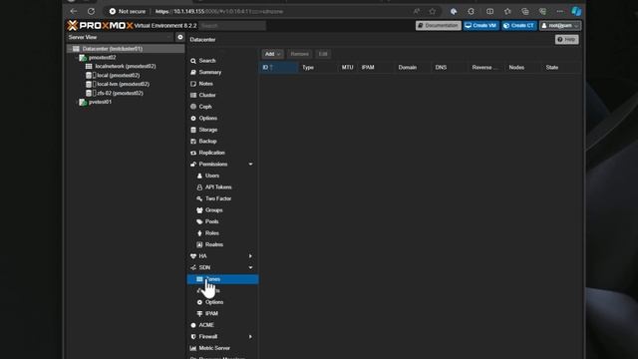
Task: Click the Server View gear icon
Action: point(180,37)
